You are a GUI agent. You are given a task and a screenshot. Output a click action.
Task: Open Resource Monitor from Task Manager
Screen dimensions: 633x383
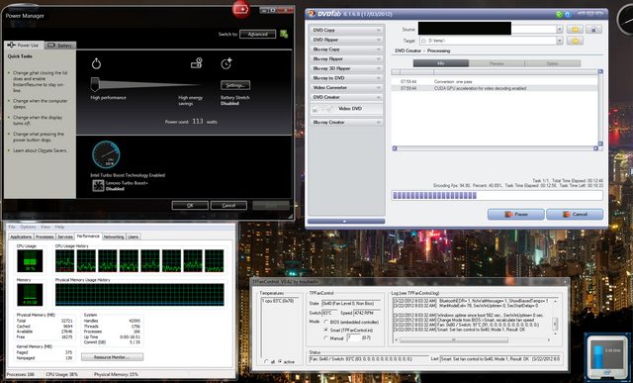112,357
